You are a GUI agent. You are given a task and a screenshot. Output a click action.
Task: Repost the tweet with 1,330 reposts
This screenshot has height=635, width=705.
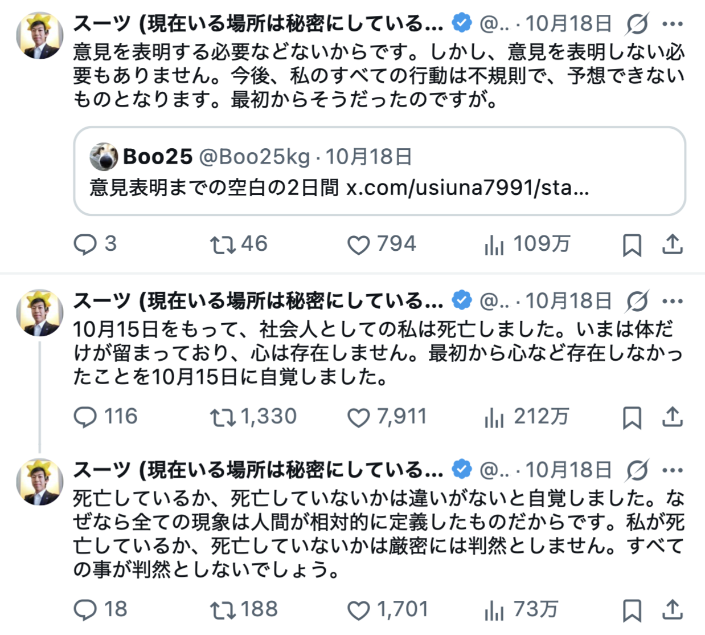[x=222, y=417]
